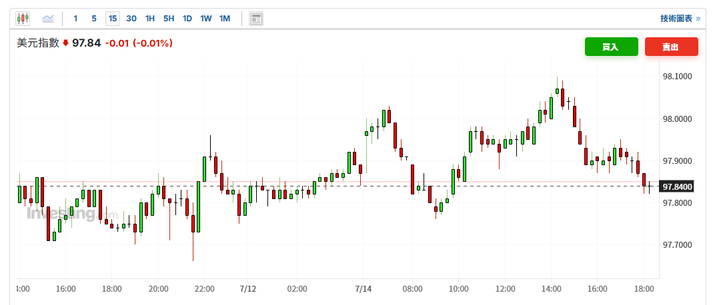
Task: Click the final 18:00 time axis label
Action: (644, 288)
